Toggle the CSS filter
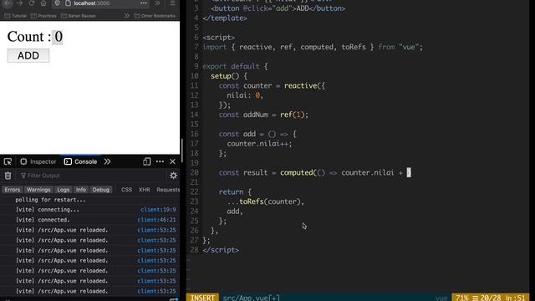The height and width of the screenshot is (301, 535). [x=126, y=190]
